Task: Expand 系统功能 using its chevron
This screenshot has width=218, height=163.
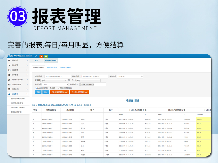Action: tap(27, 61)
